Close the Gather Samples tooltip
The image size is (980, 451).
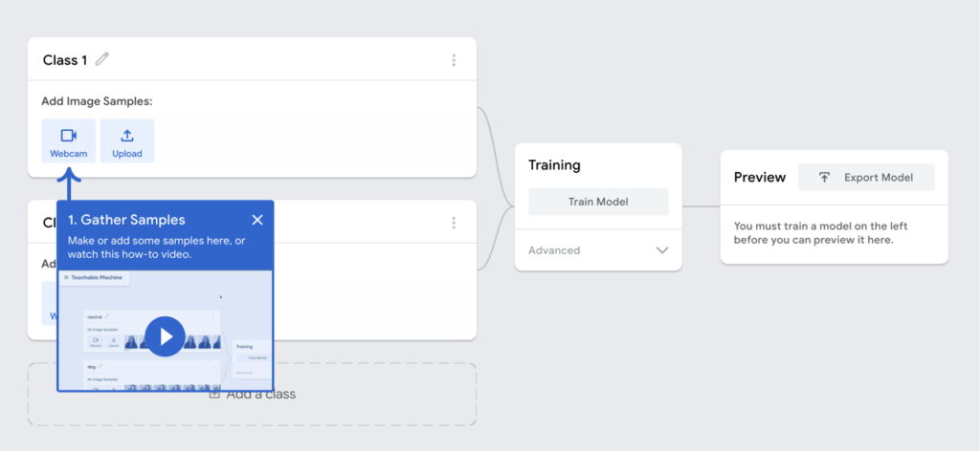(257, 220)
